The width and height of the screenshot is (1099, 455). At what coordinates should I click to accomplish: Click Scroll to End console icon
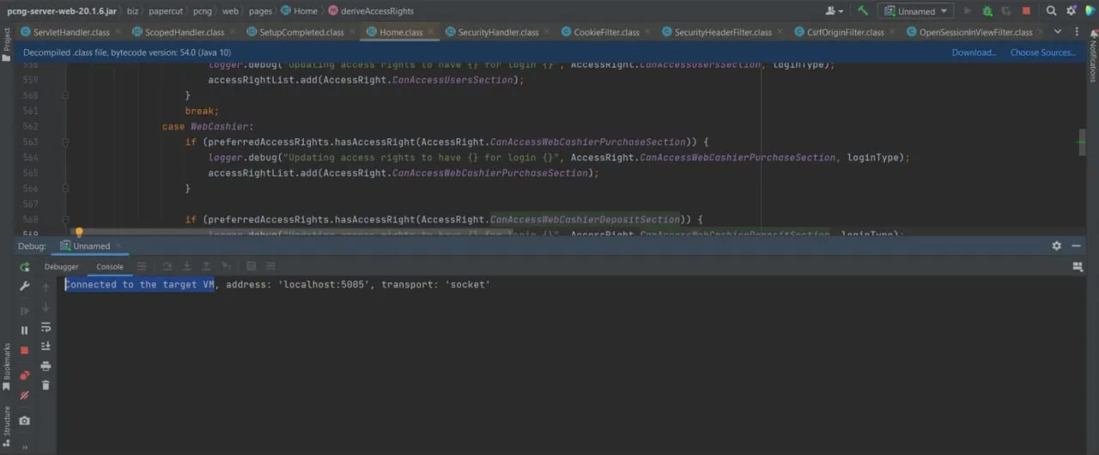coord(46,346)
